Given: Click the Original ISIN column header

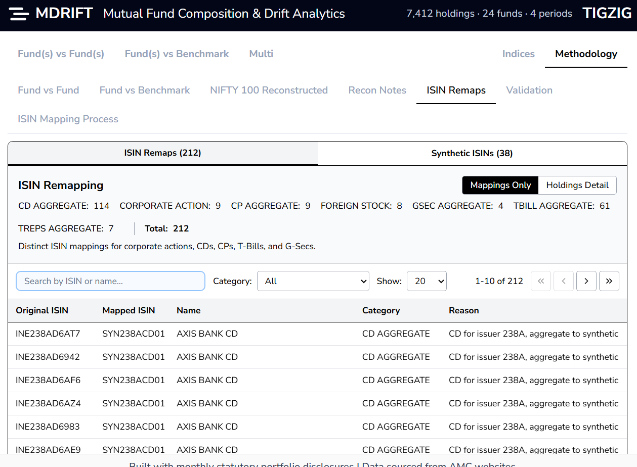Looking at the screenshot, I should (x=42, y=310).
